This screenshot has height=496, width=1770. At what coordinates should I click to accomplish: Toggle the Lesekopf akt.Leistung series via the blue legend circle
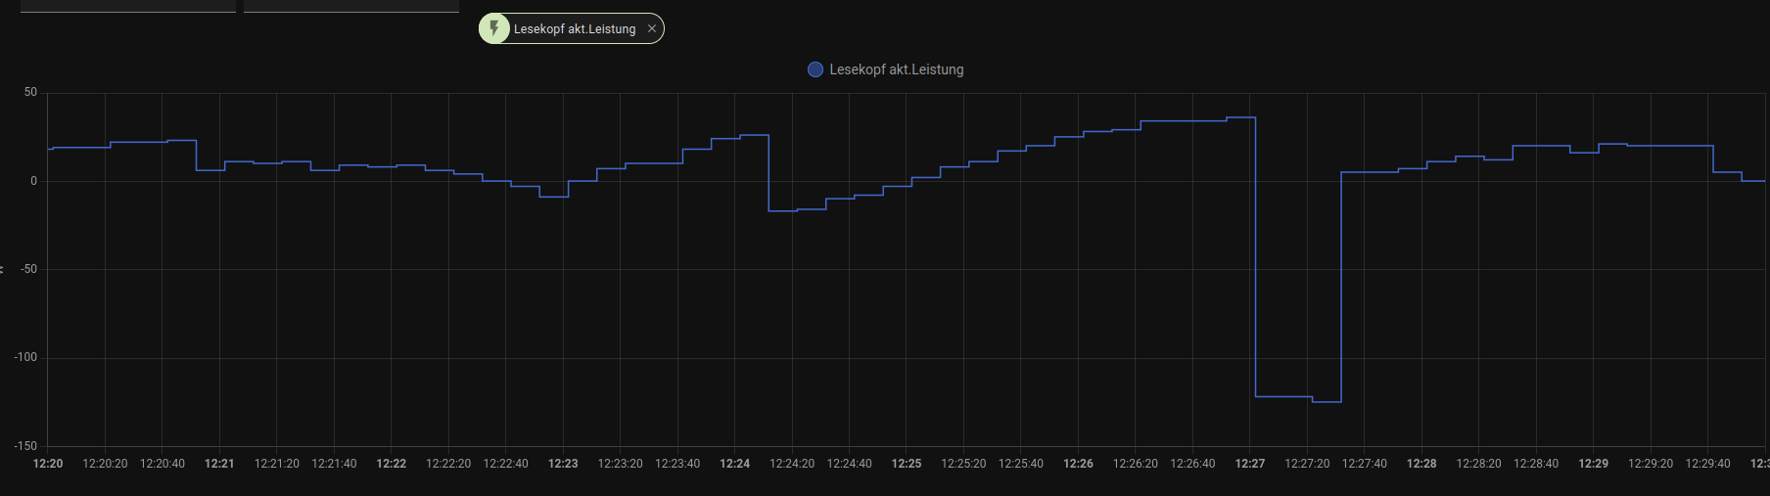[815, 69]
